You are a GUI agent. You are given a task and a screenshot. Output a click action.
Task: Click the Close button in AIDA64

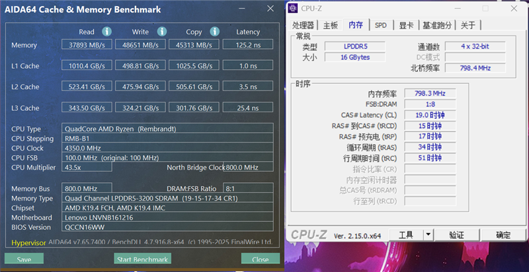(260, 259)
